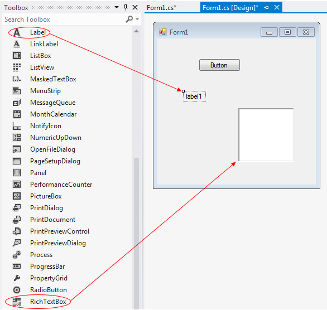Pick the ProgressBar control icon
Viewport: 327px width, 310px height.
tap(17, 267)
